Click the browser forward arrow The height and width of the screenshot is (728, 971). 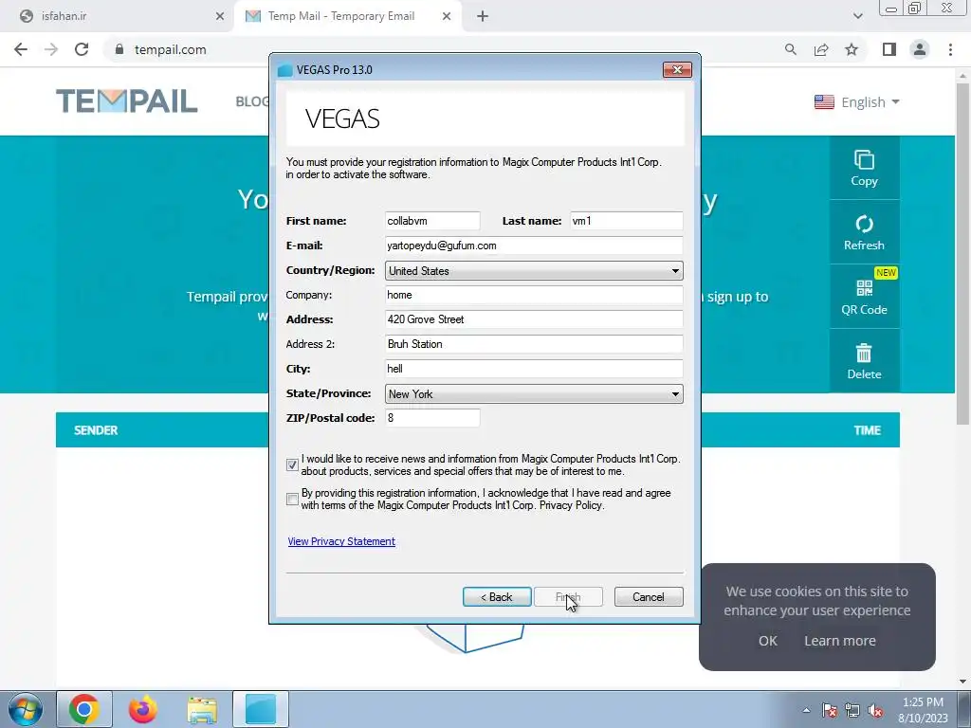coord(51,49)
